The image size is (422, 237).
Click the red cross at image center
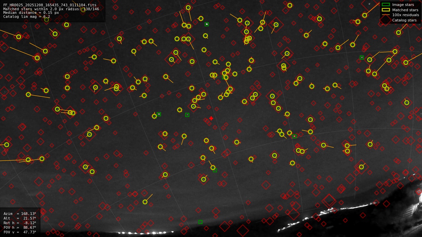[211, 118]
